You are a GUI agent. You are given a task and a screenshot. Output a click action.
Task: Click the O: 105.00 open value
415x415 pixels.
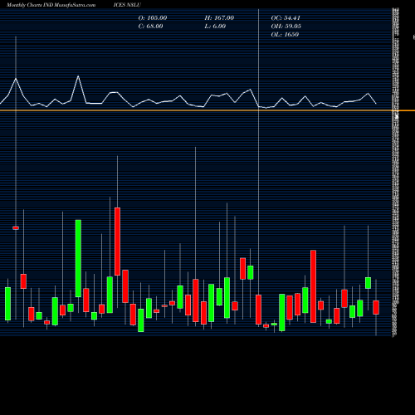pos(153,18)
